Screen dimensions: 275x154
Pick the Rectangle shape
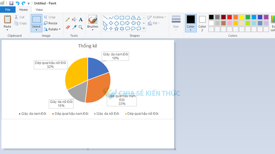point(122,17)
